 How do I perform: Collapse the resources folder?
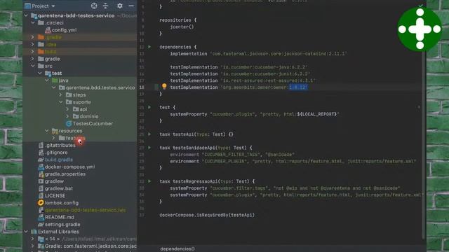coord(47,131)
